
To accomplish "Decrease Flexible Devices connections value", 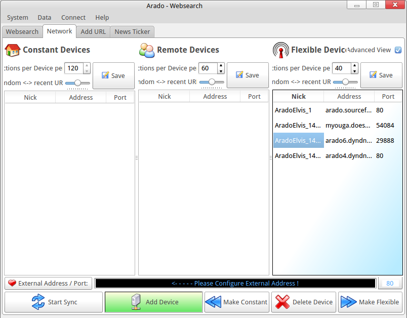I will 354,71.
